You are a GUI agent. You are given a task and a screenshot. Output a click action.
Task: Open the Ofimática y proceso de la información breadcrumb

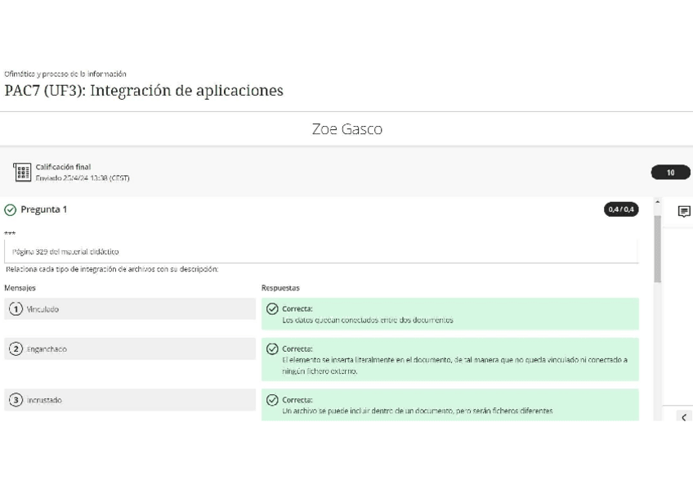click(65, 74)
